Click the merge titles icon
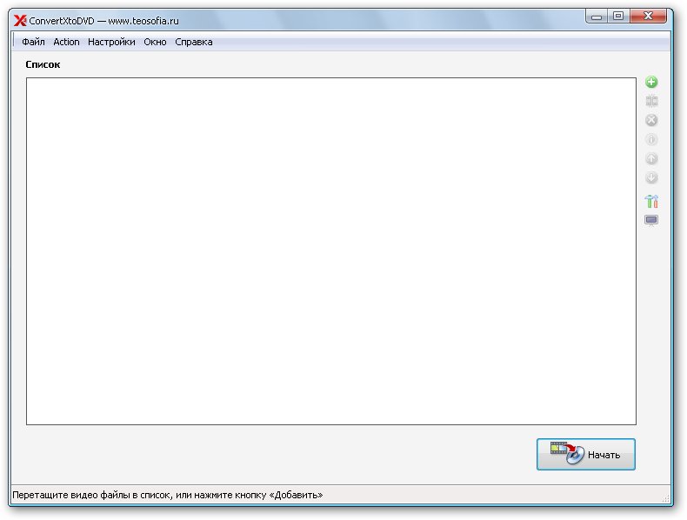The width and height of the screenshot is (687, 520). (x=651, y=101)
